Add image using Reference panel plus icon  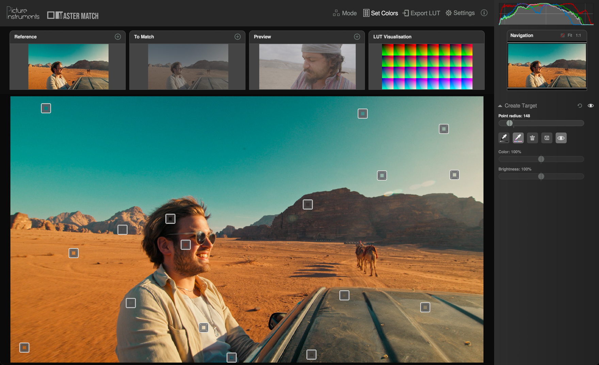point(118,37)
